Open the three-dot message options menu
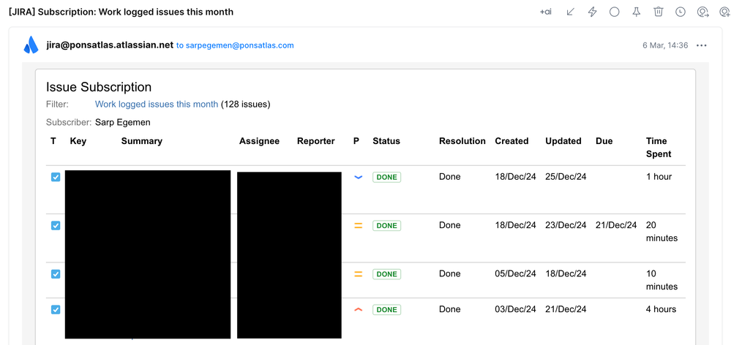731x345 pixels. [x=702, y=45]
